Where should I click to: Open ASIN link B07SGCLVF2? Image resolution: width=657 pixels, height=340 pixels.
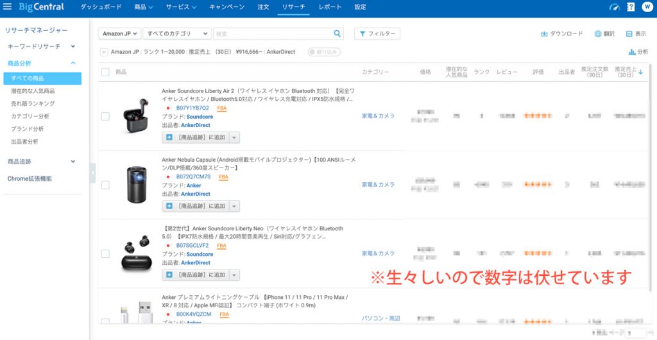(x=192, y=245)
